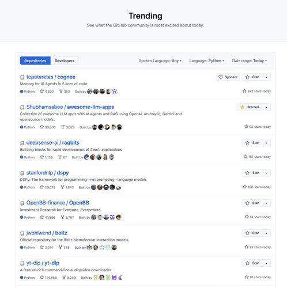Click the Python language dot for yt-dlp
Viewport: 287px width, 288px height.
[21, 278]
